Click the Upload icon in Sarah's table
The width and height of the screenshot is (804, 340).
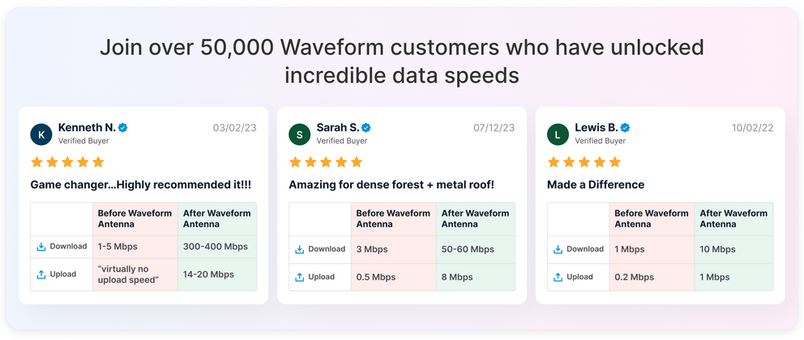(300, 277)
